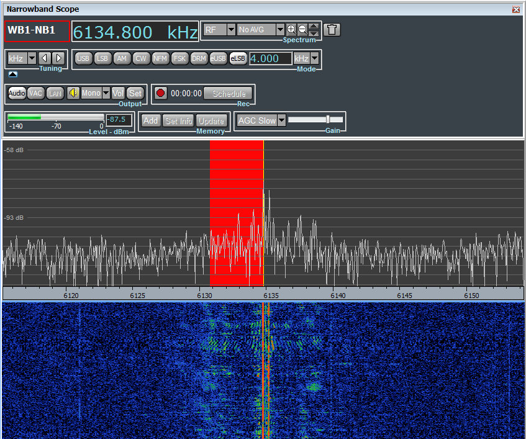Select USB demodulation mode

click(83, 58)
